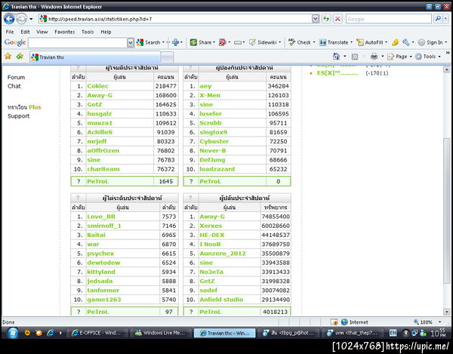This screenshot has height=354, width=453.
Task: Click resources value 74855400
Action: pos(276,217)
